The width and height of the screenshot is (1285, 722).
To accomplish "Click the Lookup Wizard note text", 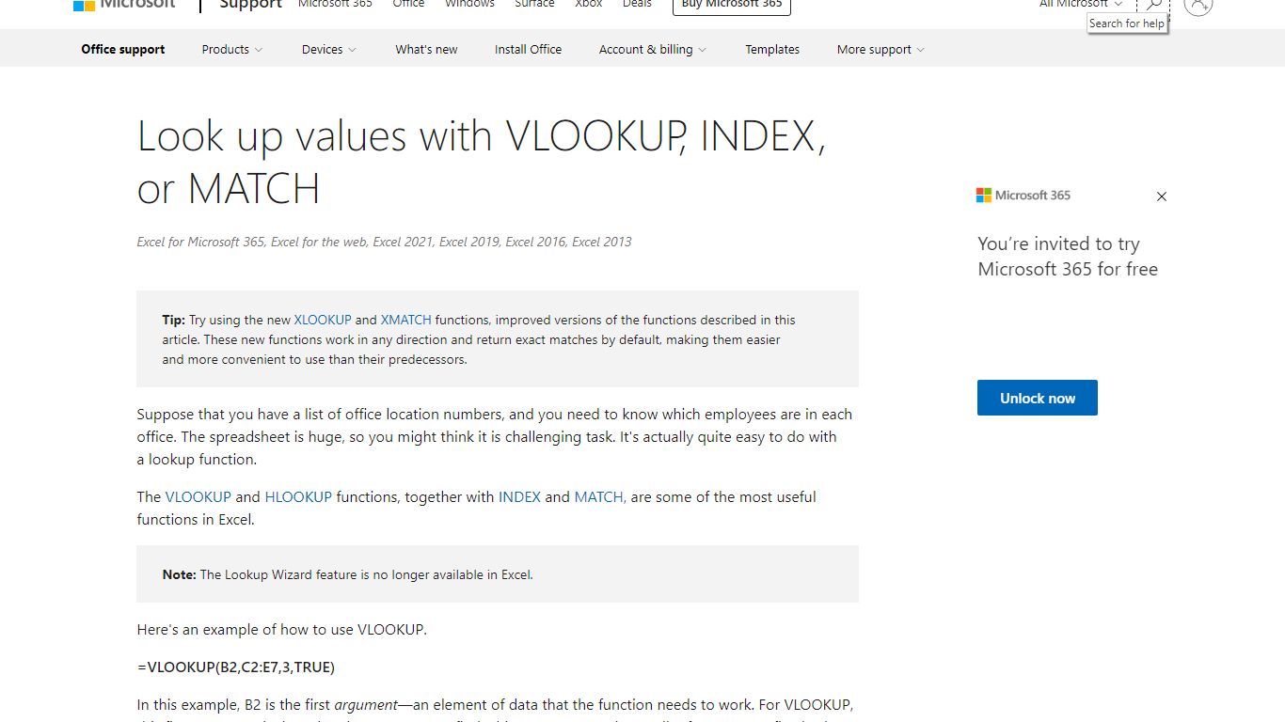I will (348, 574).
